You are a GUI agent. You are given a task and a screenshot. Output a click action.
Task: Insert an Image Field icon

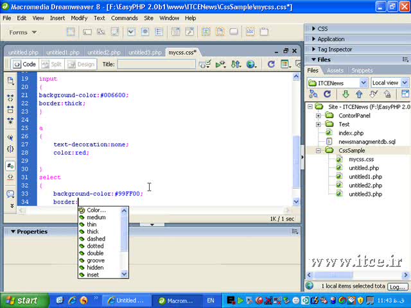tap(206, 32)
